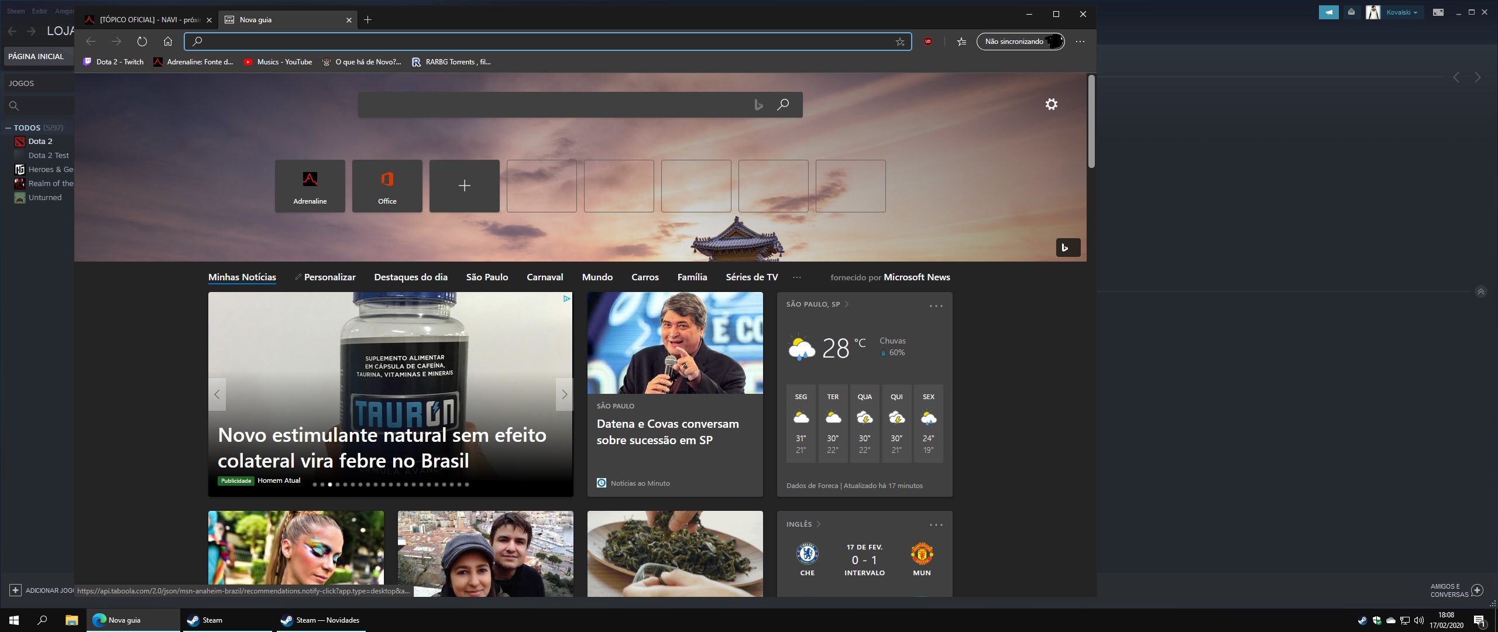Open the Adrenaline quick link tile
This screenshot has height=632, width=1498.
click(x=310, y=186)
